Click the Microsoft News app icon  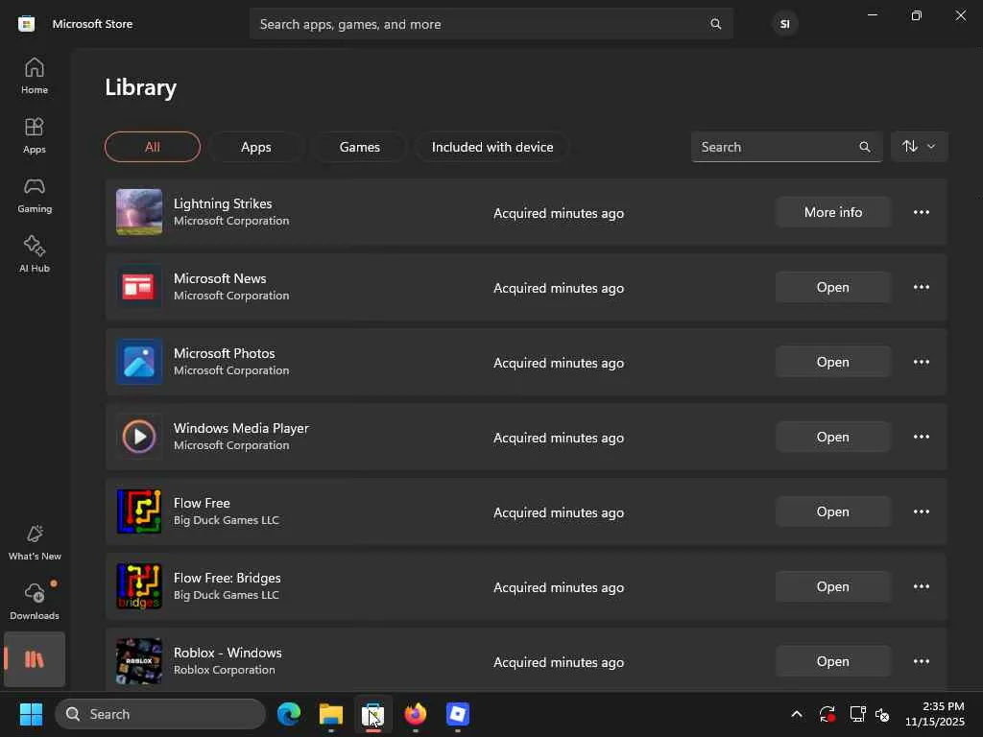click(139, 287)
